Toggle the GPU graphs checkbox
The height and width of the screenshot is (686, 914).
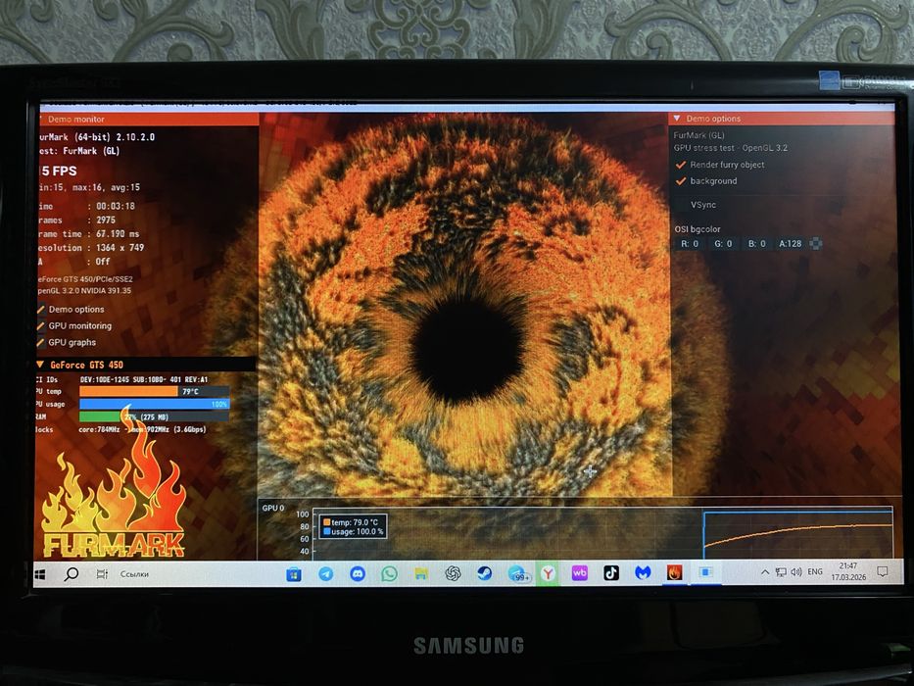(41, 342)
